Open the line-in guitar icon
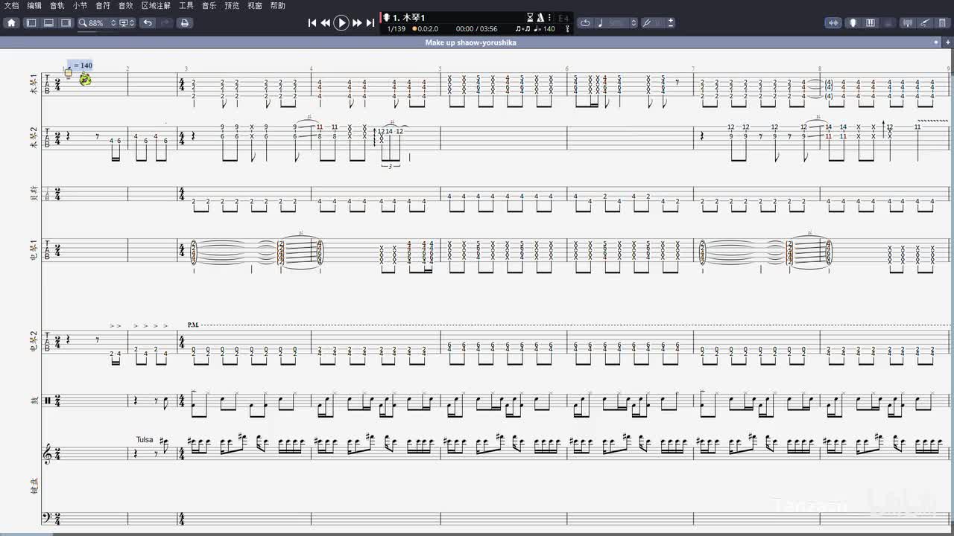The image size is (954, 536). (924, 23)
